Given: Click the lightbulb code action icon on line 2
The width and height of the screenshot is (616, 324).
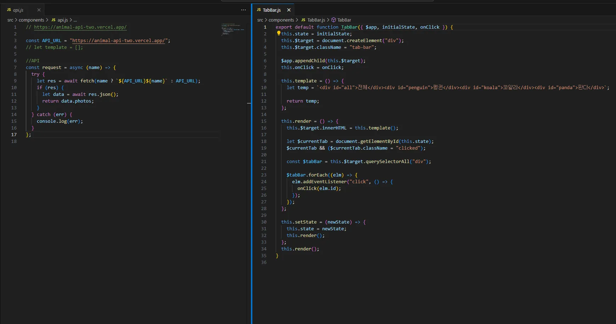Looking at the screenshot, I should click(x=279, y=33).
